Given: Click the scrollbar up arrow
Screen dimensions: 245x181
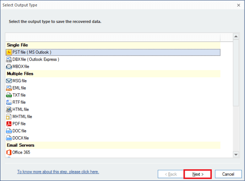Looking at the screenshot, I should pyautogui.click(x=236, y=37).
